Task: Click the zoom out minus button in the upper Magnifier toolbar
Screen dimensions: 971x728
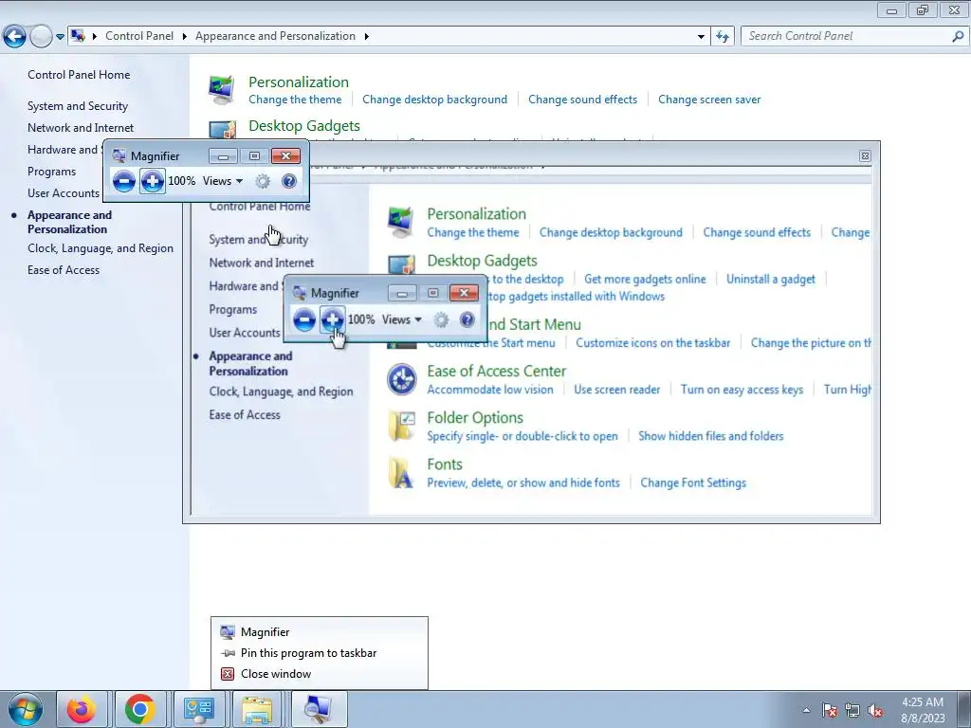Action: tap(124, 181)
